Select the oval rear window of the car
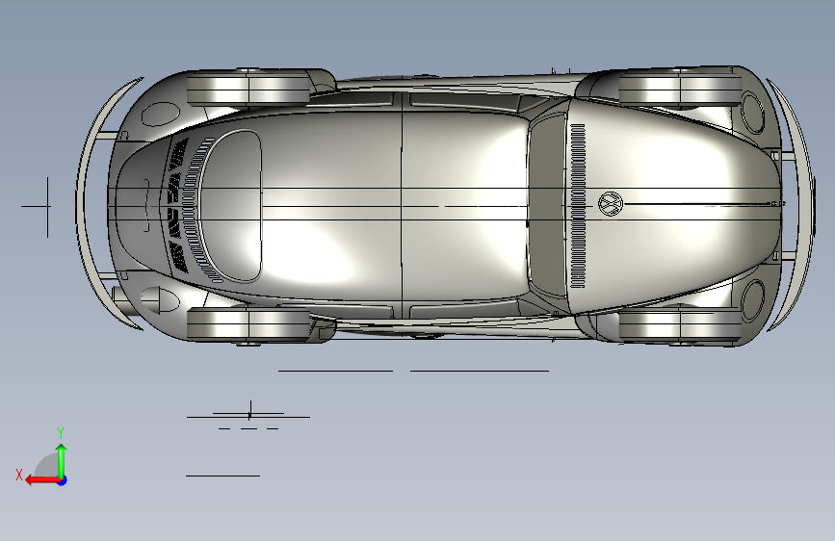Image resolution: width=835 pixels, height=541 pixels. (x=231, y=206)
